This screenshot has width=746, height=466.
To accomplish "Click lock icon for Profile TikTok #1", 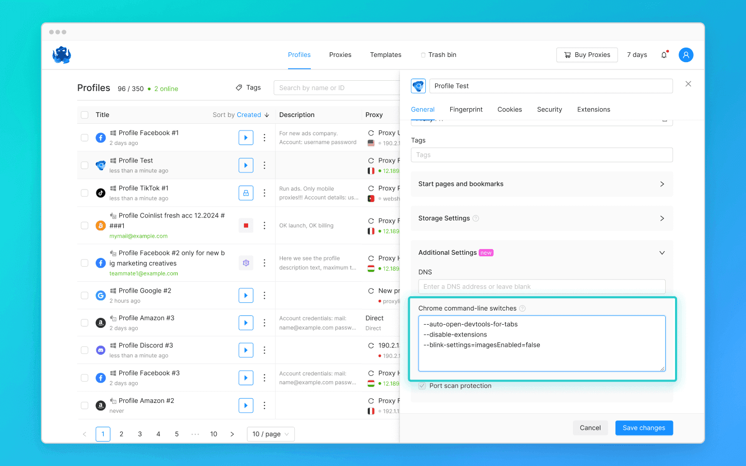I will click(x=246, y=193).
